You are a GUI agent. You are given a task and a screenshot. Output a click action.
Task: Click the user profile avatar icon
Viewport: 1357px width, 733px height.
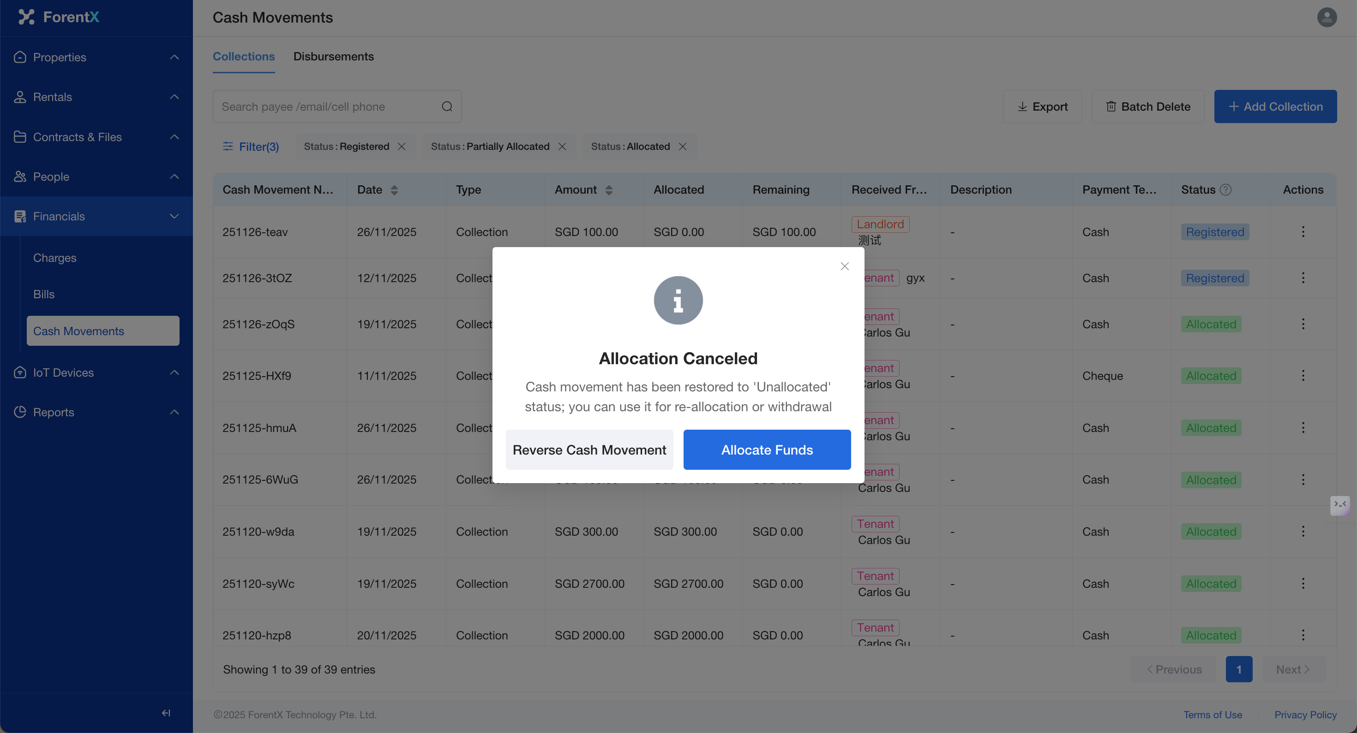click(1327, 18)
